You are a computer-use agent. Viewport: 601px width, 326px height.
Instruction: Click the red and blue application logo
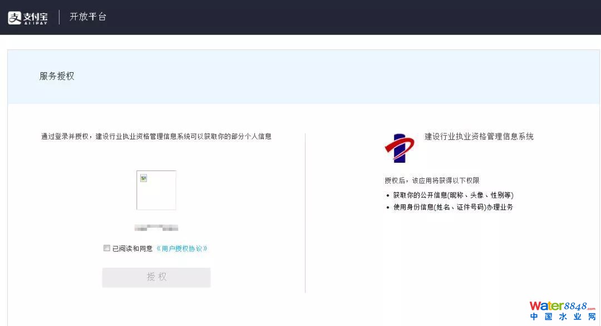coord(400,148)
